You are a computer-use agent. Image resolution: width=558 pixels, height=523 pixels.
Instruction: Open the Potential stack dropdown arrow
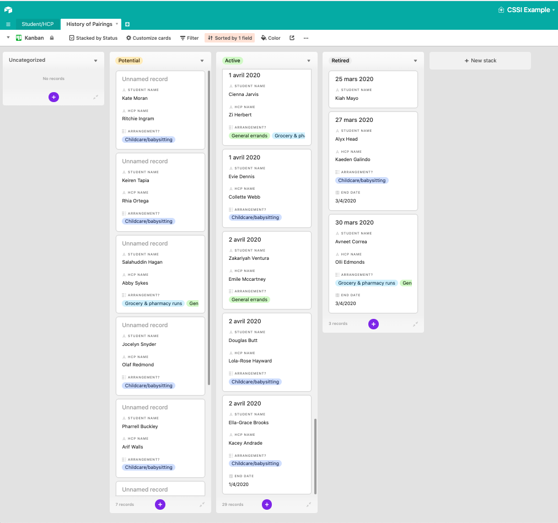tap(202, 61)
